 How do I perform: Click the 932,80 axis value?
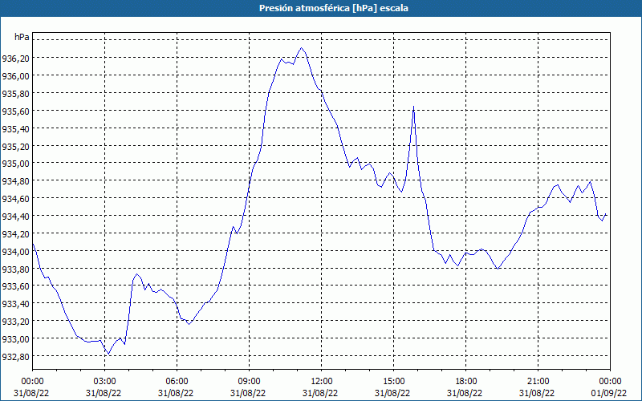pos(15,357)
